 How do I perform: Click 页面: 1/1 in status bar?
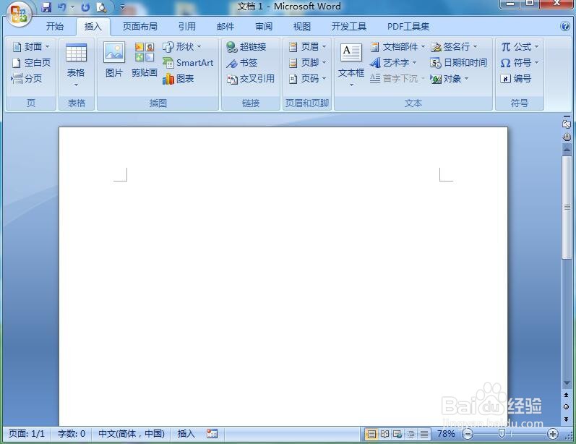pyautogui.click(x=27, y=434)
